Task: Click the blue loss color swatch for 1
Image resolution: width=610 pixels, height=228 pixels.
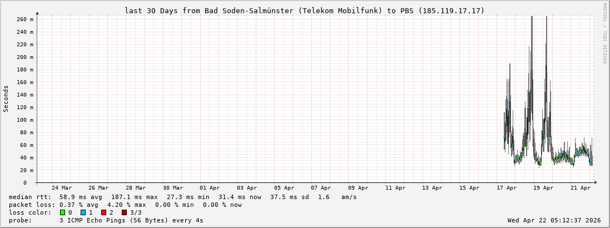Action: [83, 212]
